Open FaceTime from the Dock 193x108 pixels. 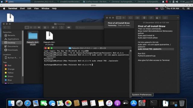pyautogui.click(x=44, y=103)
